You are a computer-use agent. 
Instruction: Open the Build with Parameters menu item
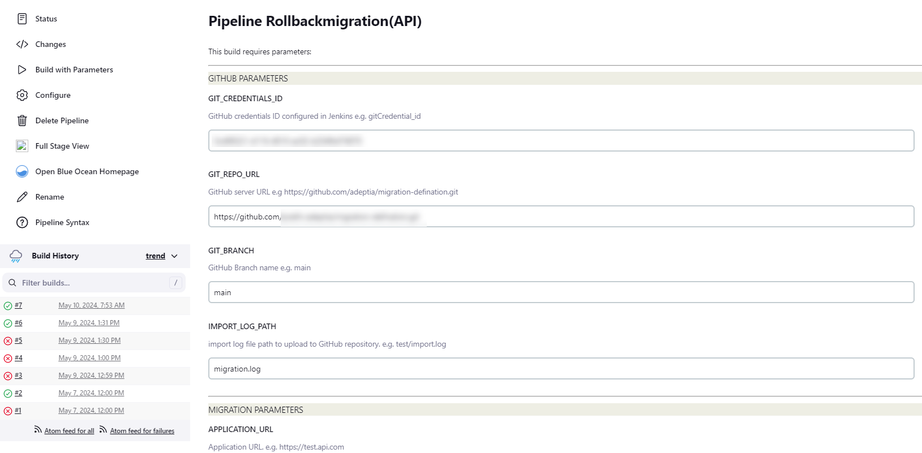coord(74,70)
